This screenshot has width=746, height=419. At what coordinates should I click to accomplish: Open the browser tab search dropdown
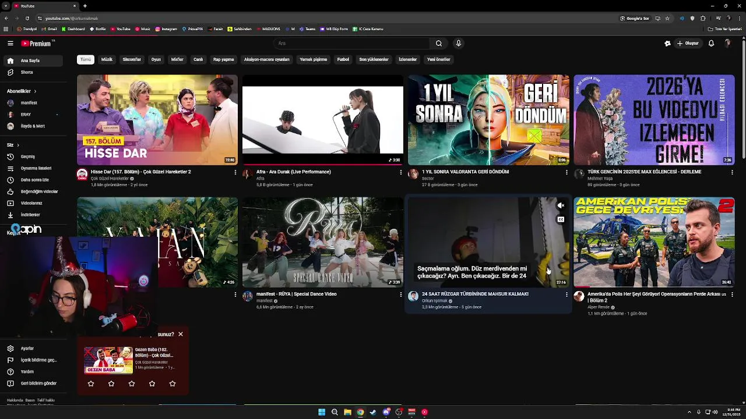[x=6, y=6]
